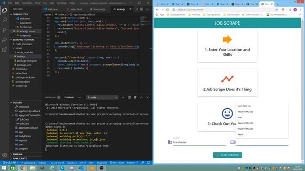The width and height of the screenshot is (305, 171).
Task: Close the index.js editor tab
Action: (x=130, y=9)
